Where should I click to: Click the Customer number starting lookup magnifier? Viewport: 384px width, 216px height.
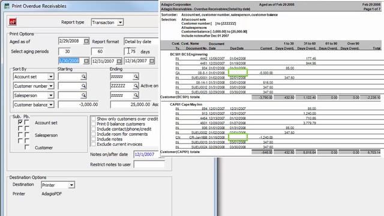[x=83, y=86]
